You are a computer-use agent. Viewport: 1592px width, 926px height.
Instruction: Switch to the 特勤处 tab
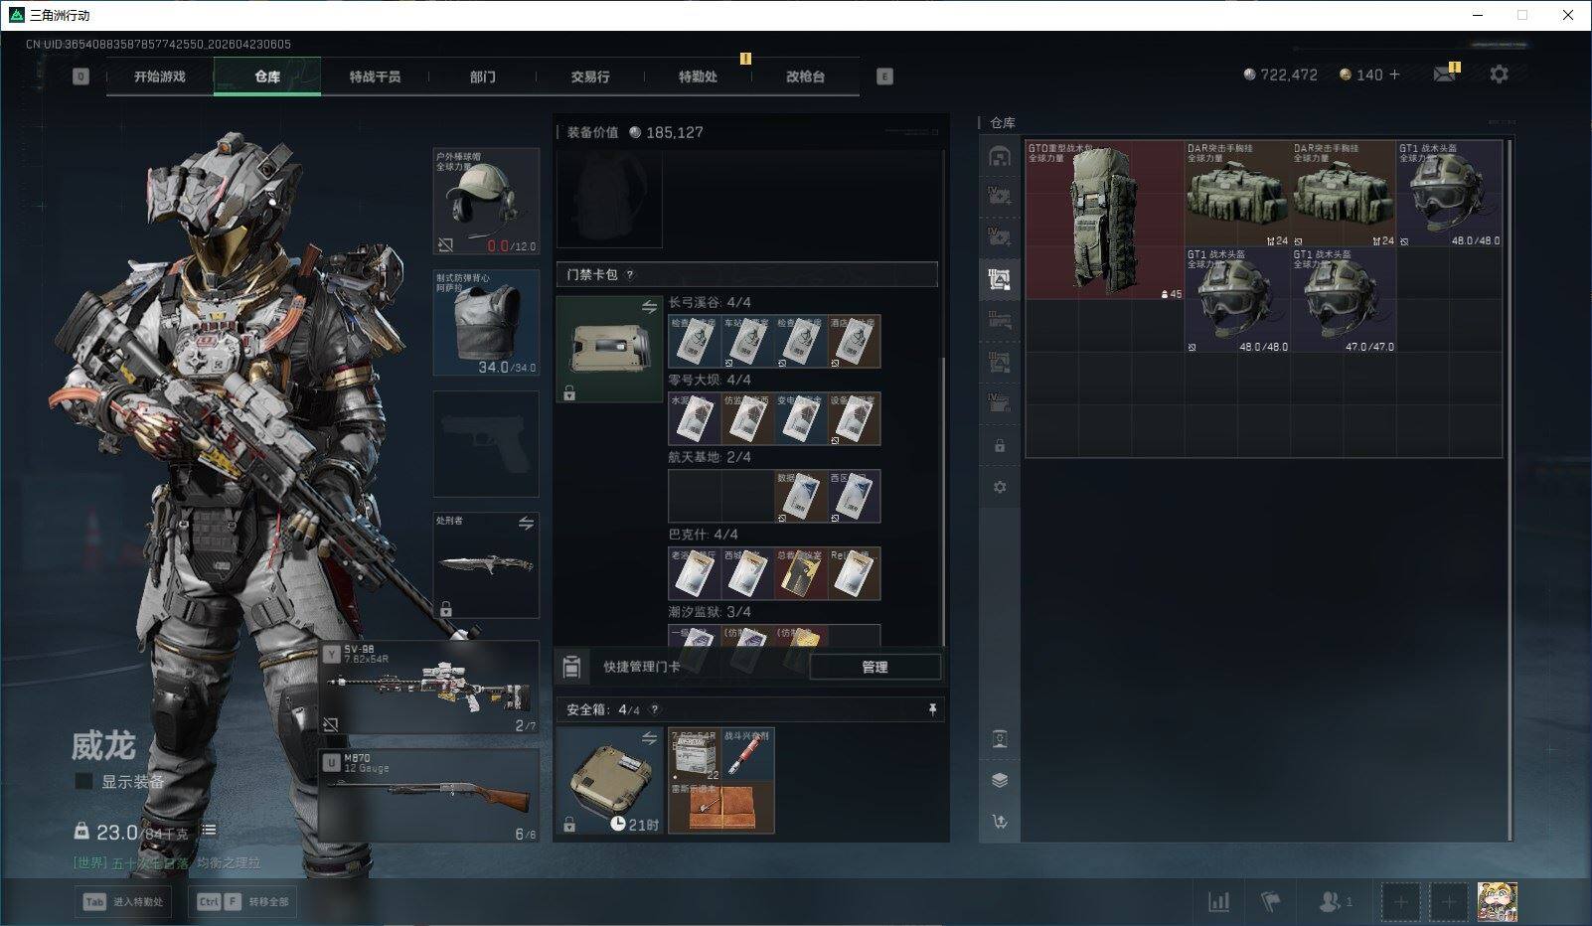tap(698, 77)
